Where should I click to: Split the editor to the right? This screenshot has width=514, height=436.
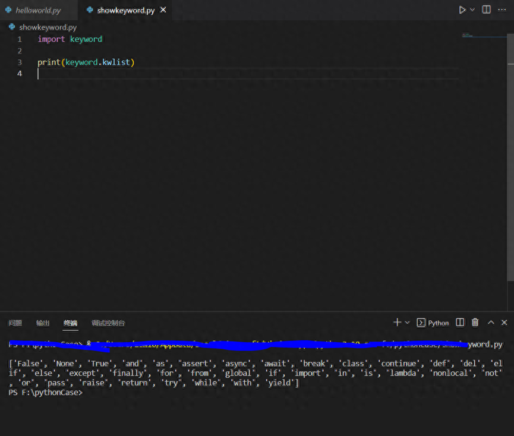click(486, 10)
